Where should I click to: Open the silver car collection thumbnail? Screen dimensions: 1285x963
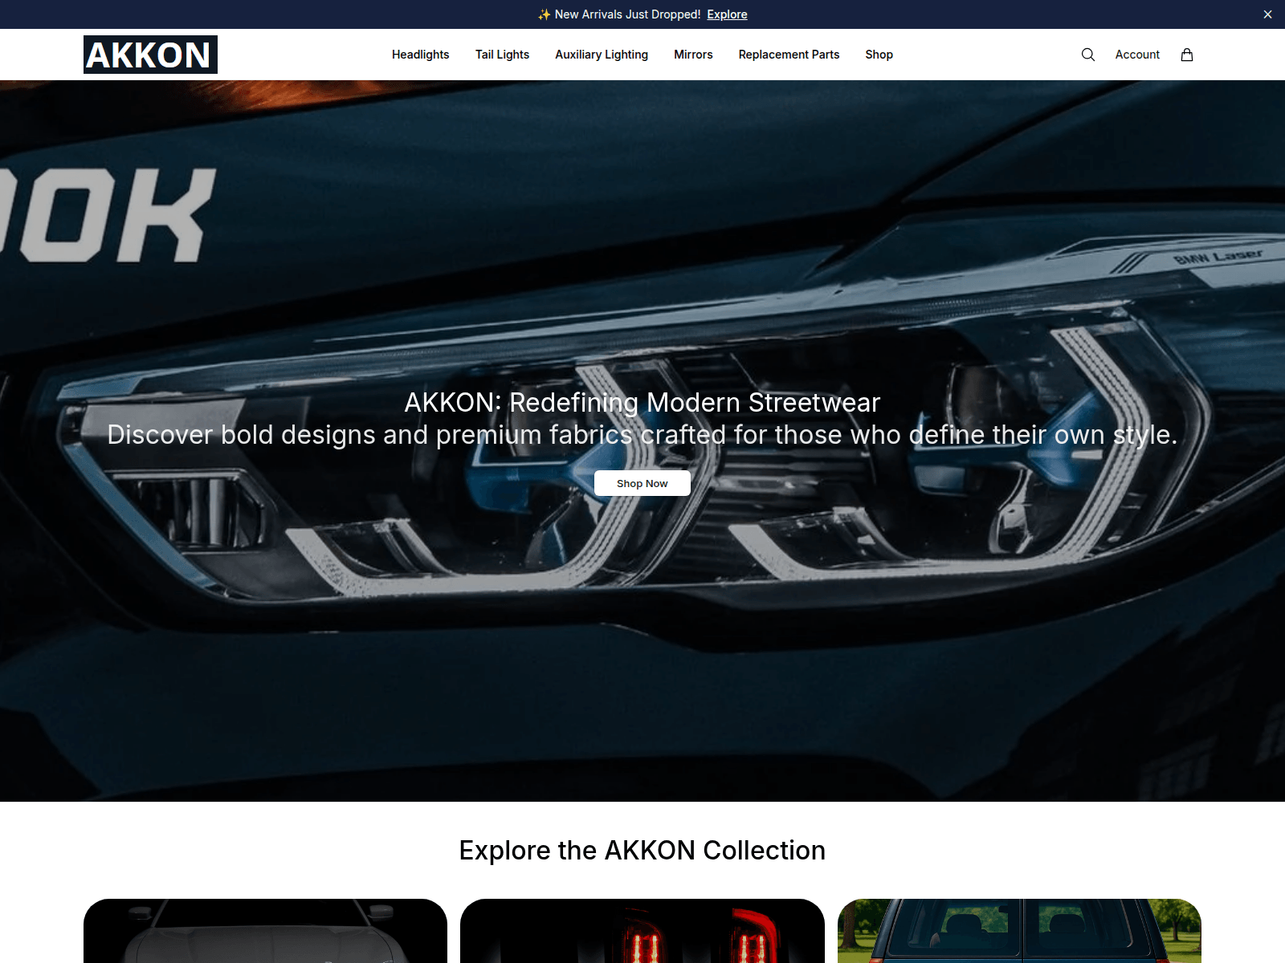click(265, 931)
